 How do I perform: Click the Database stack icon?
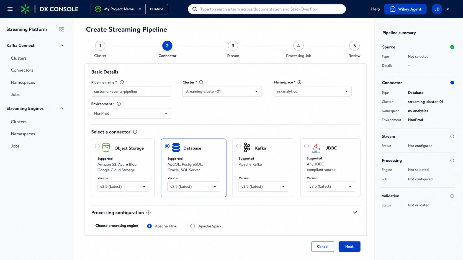point(176,148)
